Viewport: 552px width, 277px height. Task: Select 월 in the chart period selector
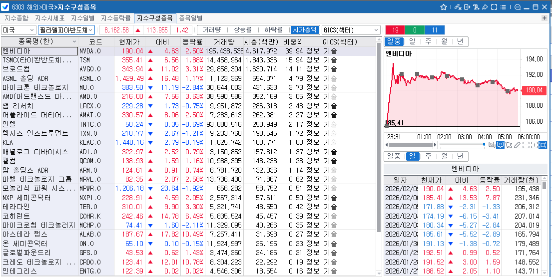point(444,41)
